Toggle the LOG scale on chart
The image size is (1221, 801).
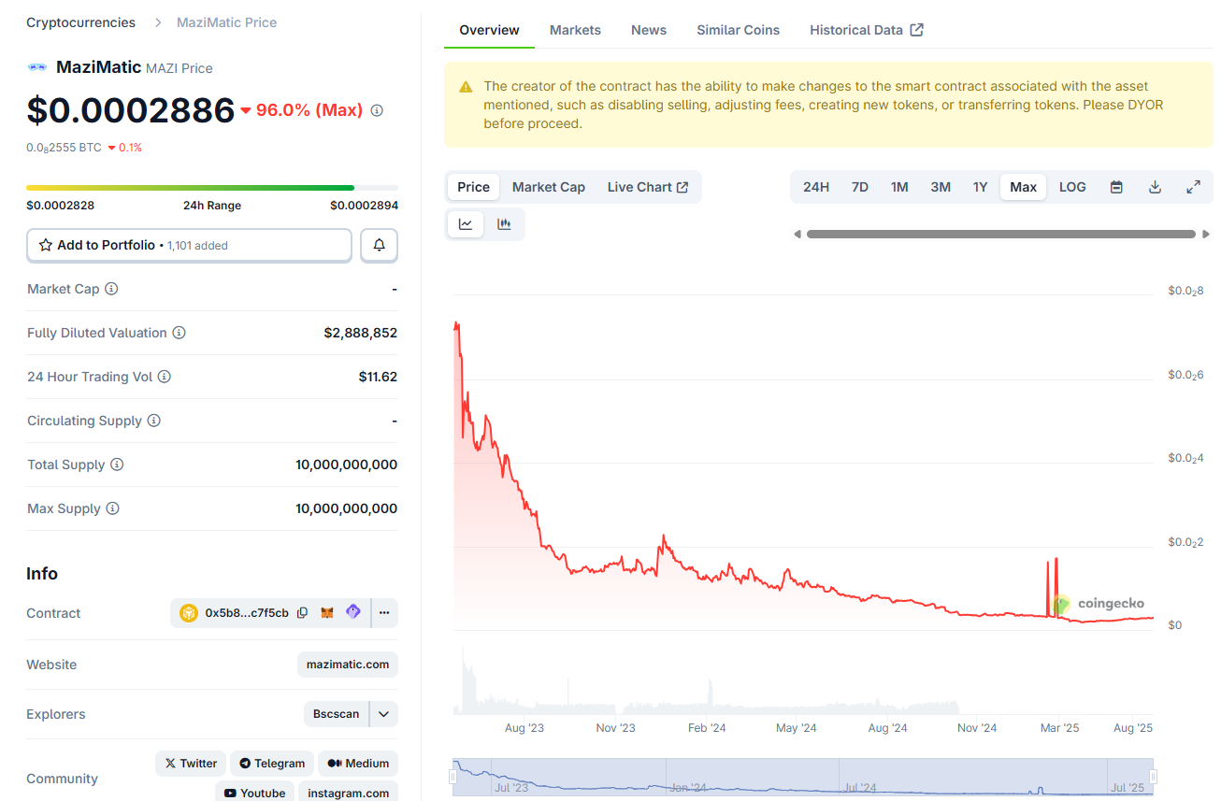1072,187
